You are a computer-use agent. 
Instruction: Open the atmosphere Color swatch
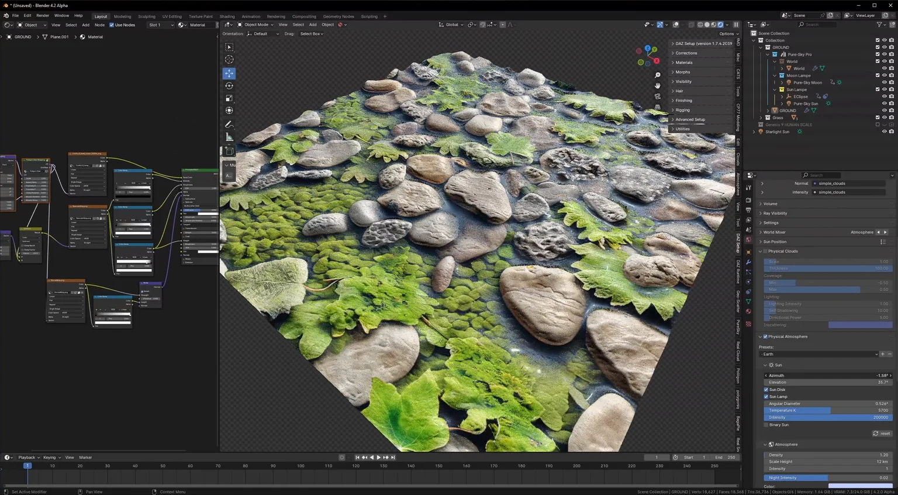click(860, 486)
